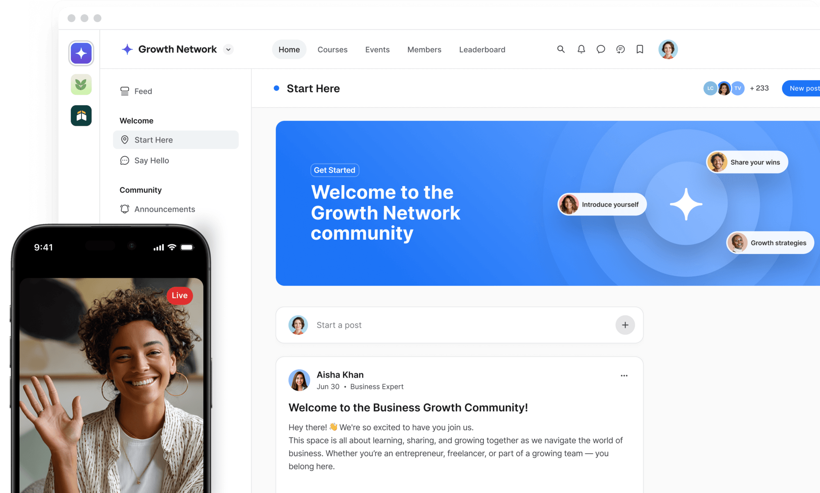Click the Introduce yourself pill
Viewport: 820px width, 493px height.
click(x=602, y=204)
